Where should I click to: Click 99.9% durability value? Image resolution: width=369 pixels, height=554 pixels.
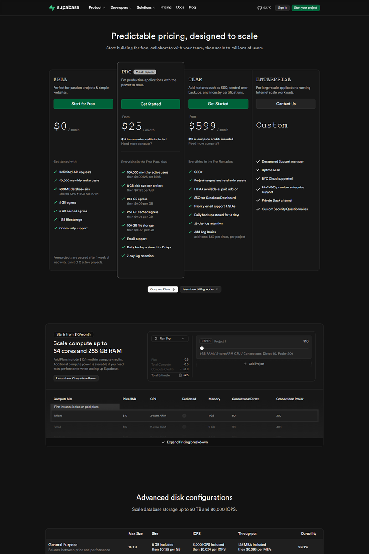click(x=303, y=547)
